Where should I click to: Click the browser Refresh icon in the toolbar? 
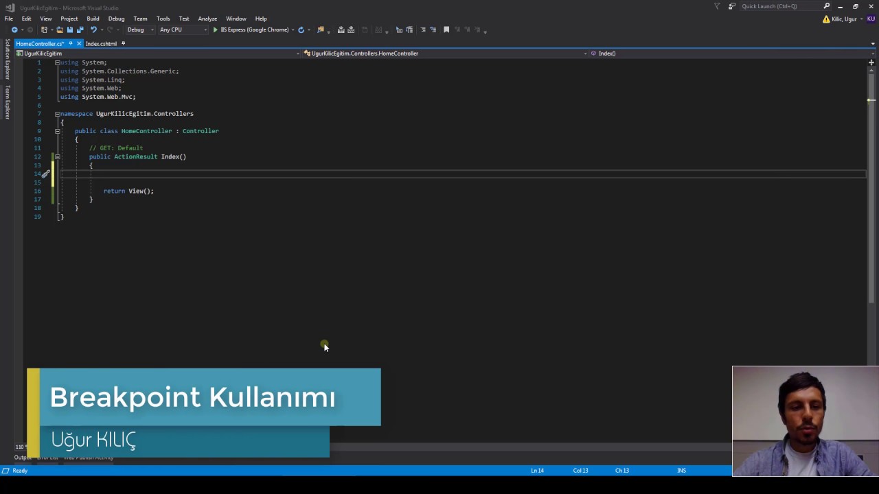pos(301,30)
